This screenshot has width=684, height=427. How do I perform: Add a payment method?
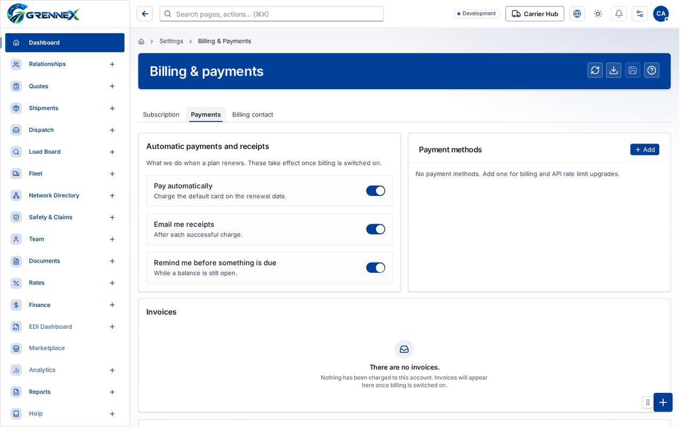coord(644,149)
